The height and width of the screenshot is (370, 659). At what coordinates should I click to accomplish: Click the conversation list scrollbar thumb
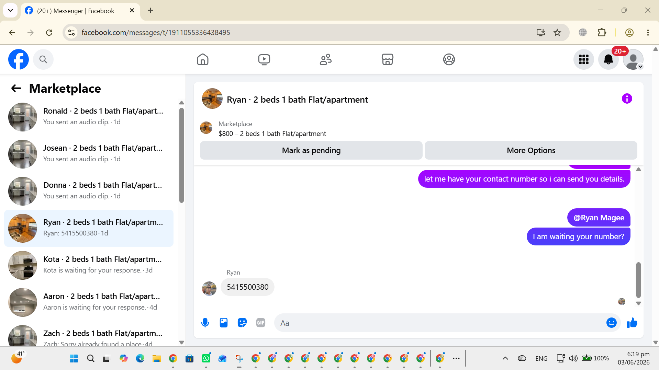181,155
